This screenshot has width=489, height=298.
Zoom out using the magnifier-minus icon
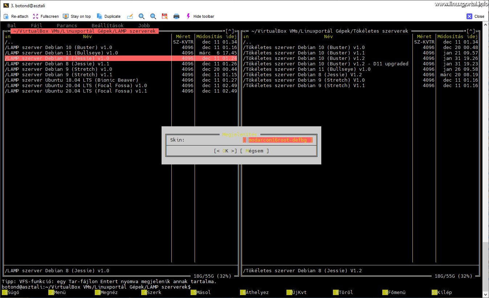[153, 16]
